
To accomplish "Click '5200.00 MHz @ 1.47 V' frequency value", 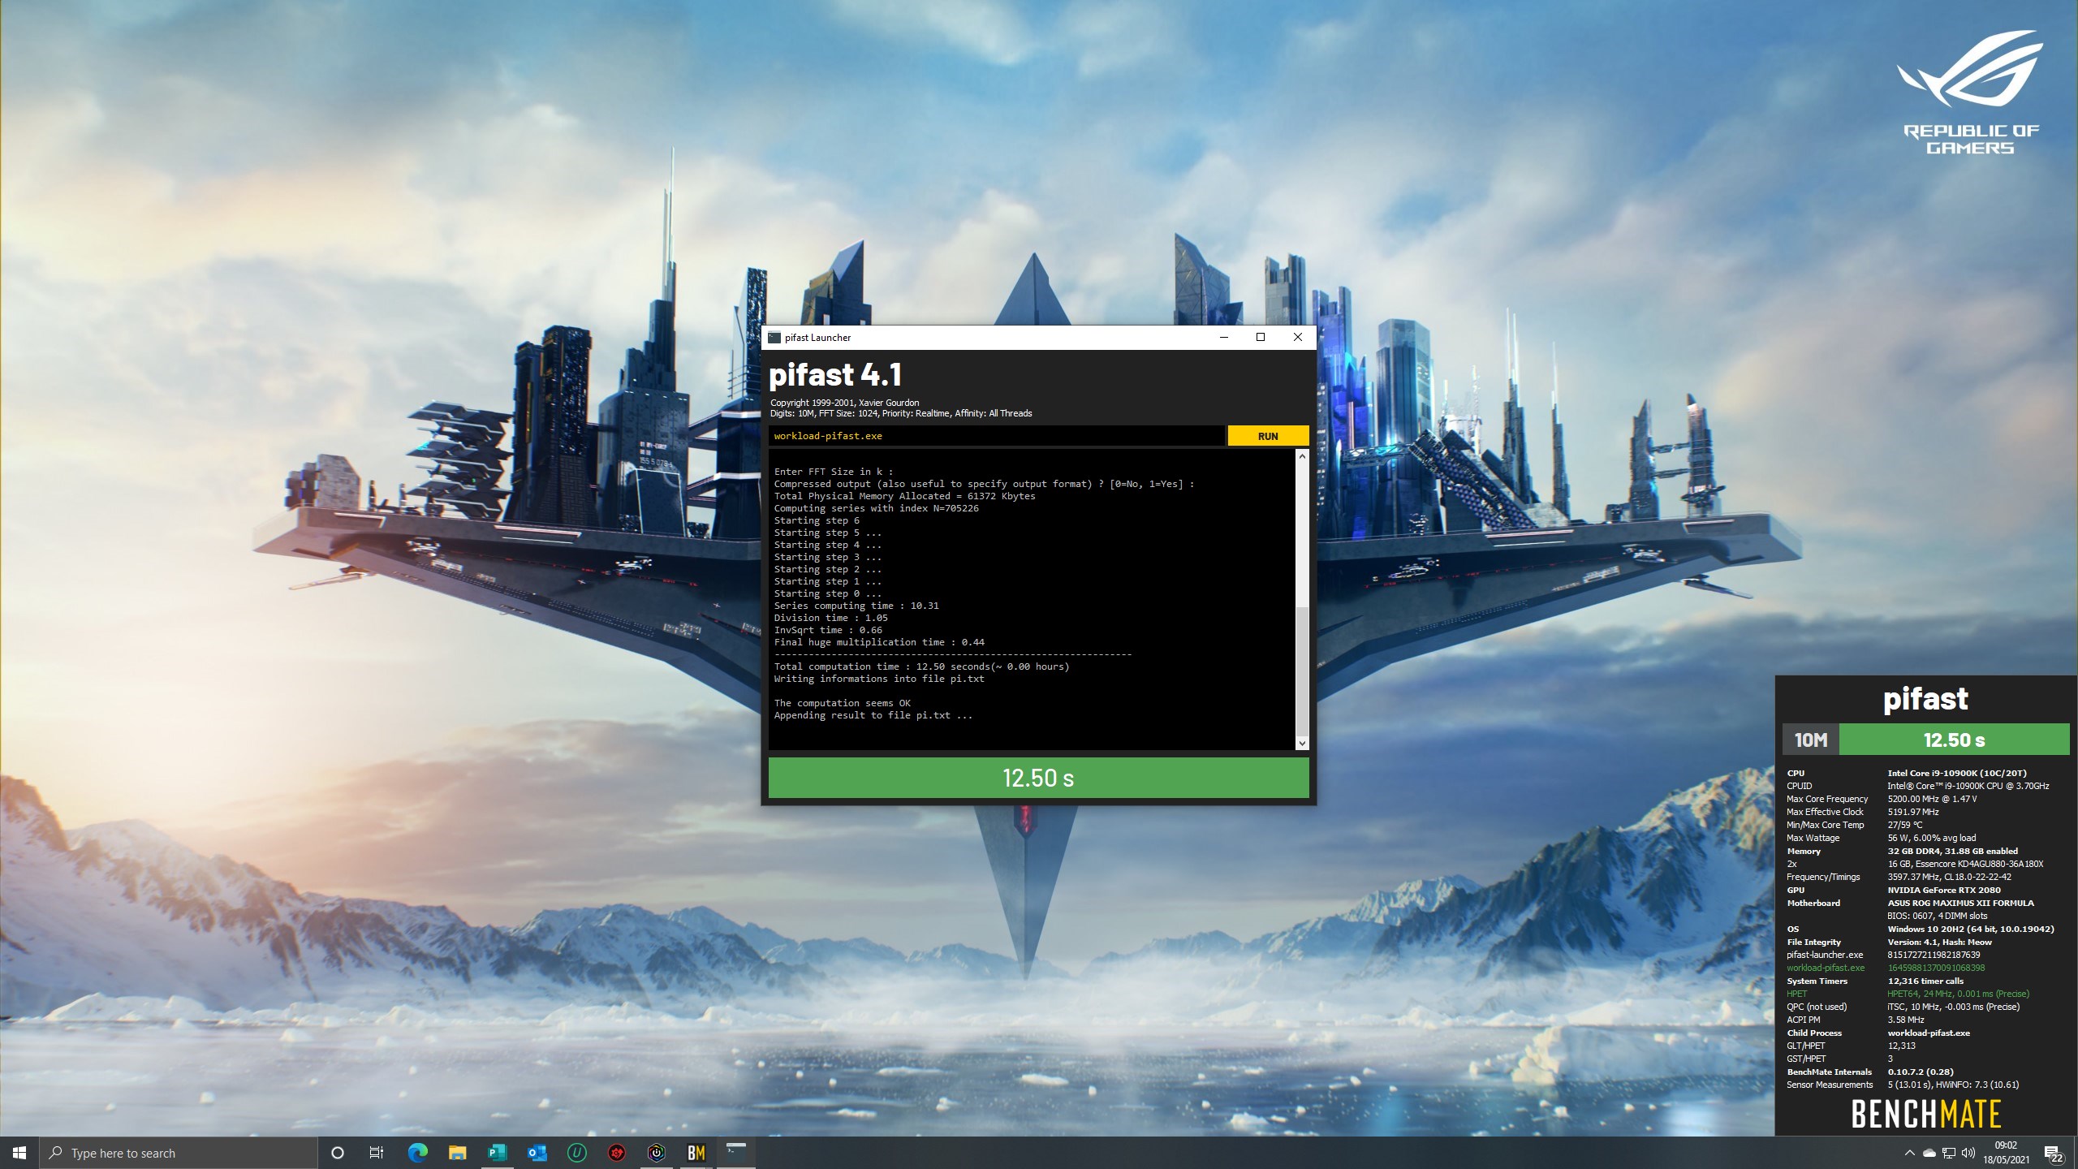I will pos(1932,799).
